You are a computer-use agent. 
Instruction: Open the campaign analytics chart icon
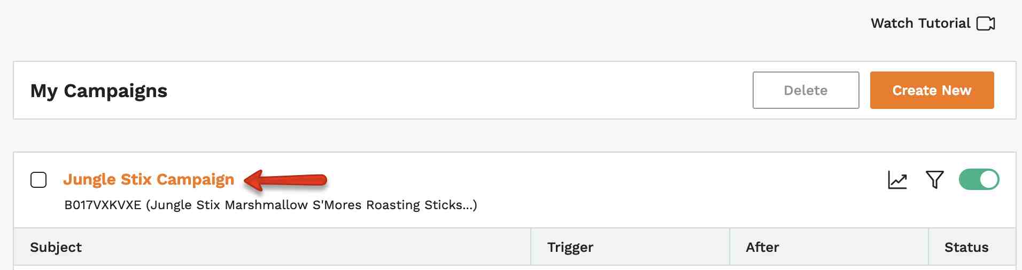[x=897, y=180]
